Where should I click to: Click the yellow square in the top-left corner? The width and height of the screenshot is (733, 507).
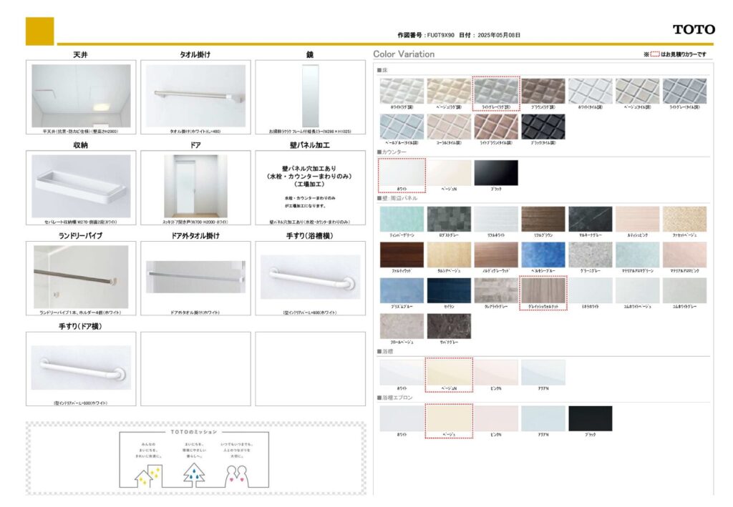(39, 31)
